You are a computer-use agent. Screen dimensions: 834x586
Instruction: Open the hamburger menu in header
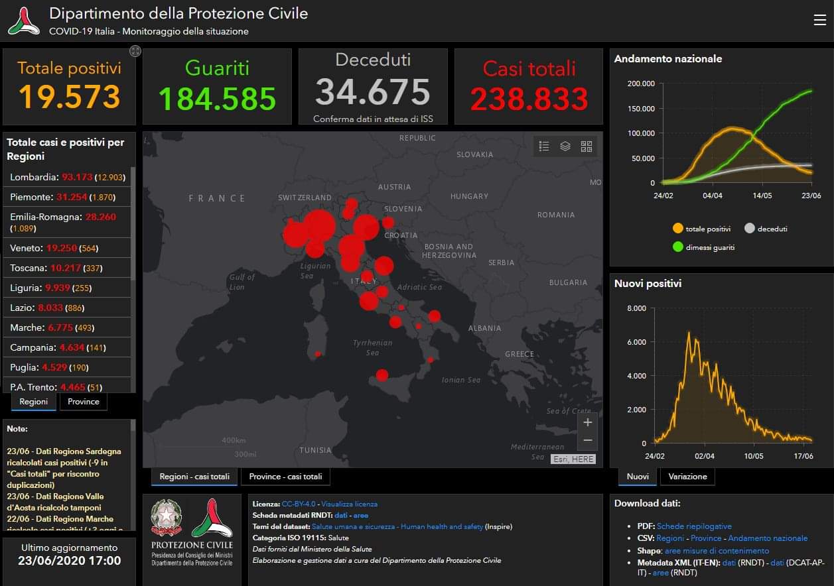(x=819, y=20)
